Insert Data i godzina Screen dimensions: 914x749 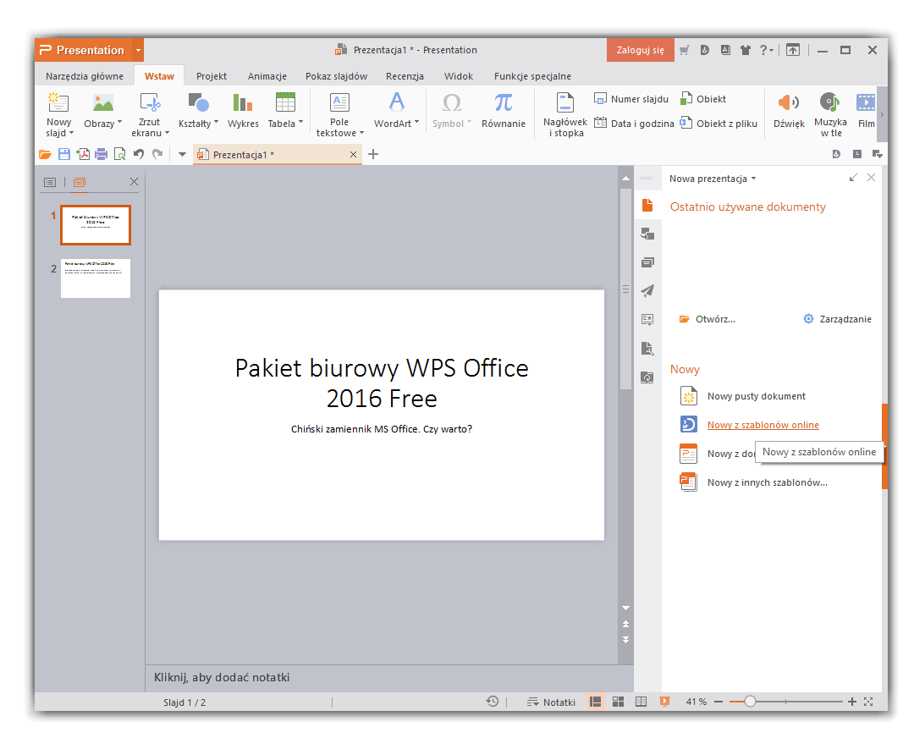(634, 123)
